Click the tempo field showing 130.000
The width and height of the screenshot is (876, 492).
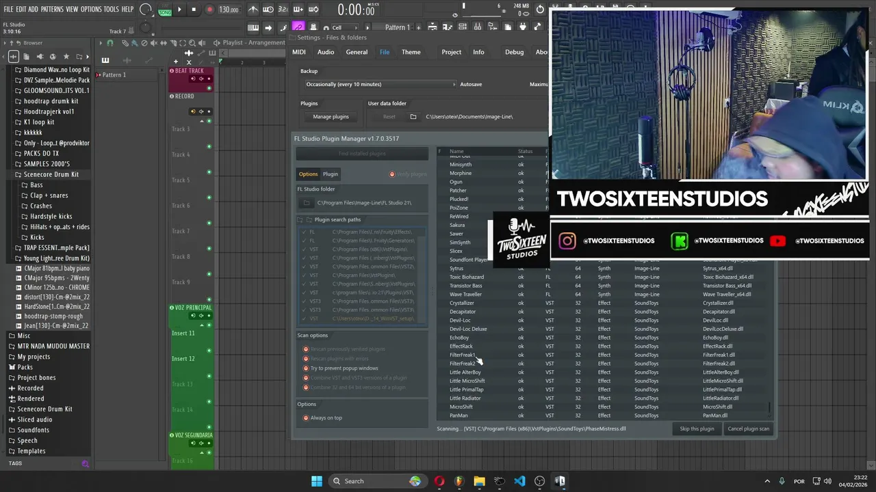coord(229,10)
